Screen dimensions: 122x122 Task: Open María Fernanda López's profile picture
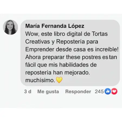point(11,27)
